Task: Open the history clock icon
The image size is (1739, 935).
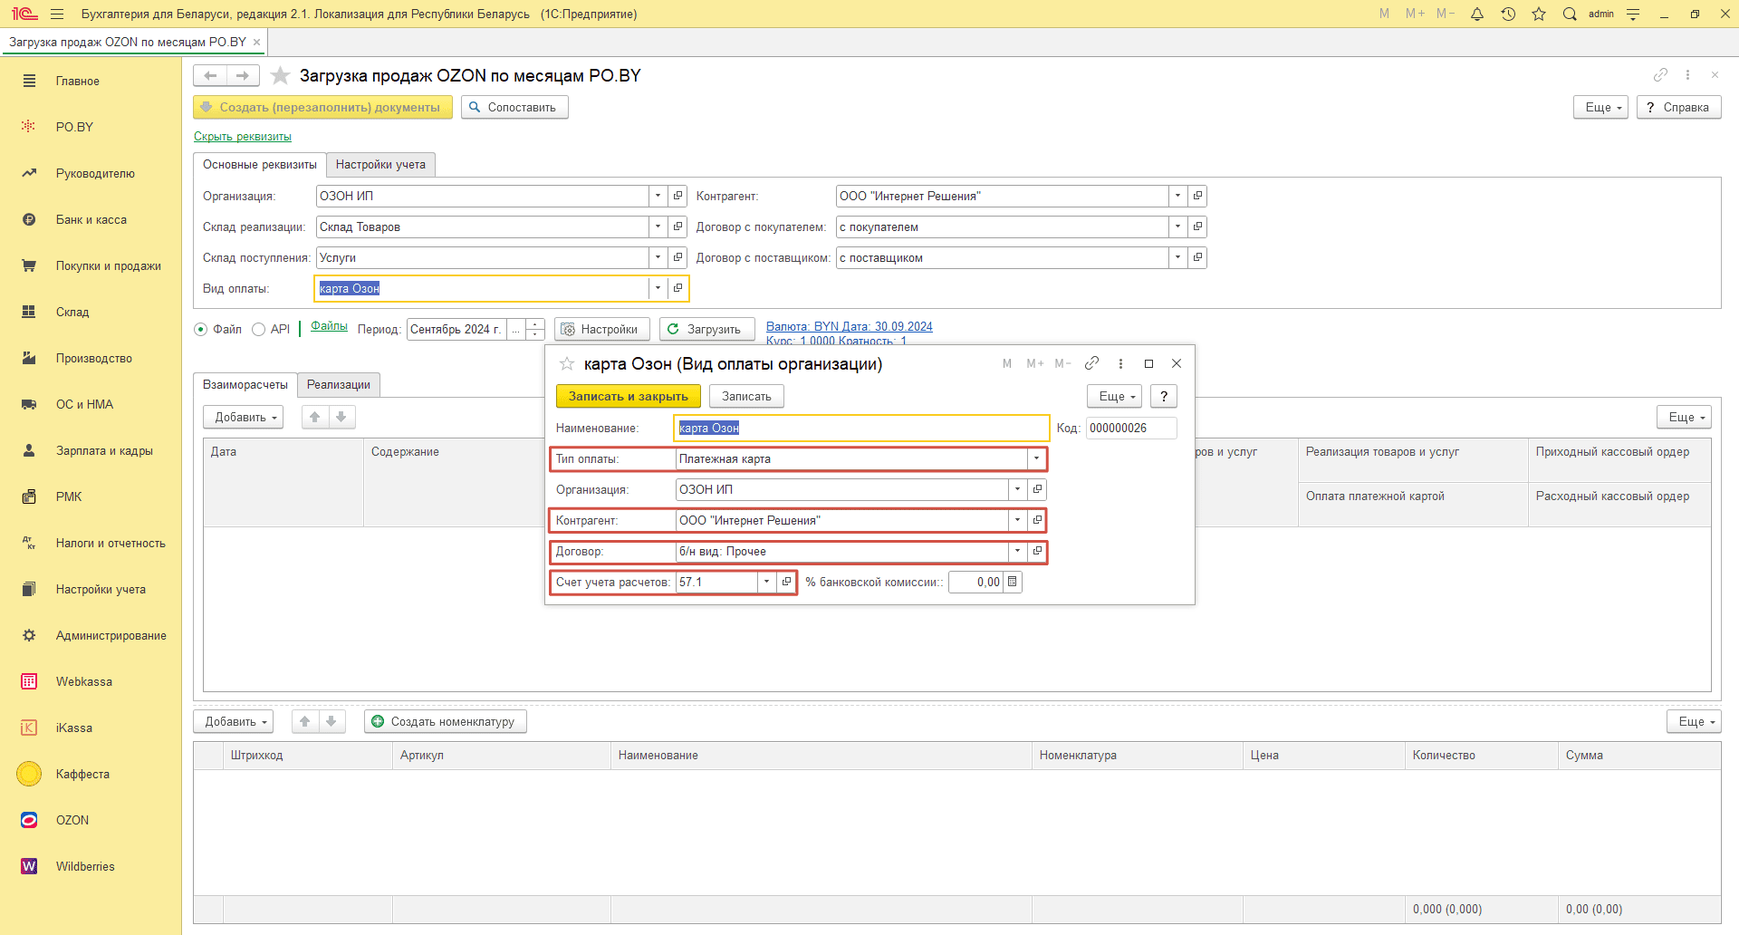Action: 1508,14
